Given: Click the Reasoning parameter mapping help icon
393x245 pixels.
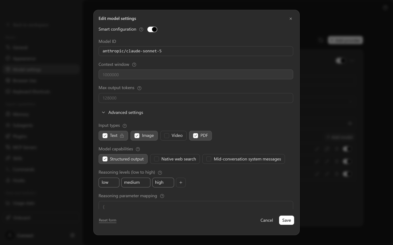Looking at the screenshot, I should (x=162, y=196).
